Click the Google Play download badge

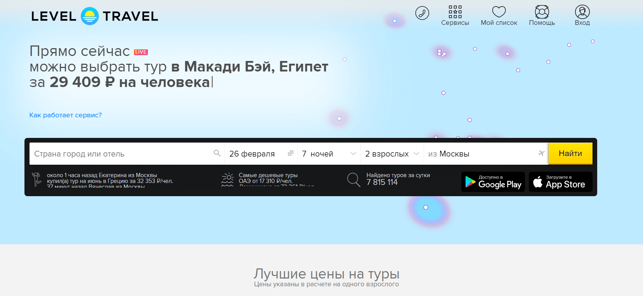493,182
